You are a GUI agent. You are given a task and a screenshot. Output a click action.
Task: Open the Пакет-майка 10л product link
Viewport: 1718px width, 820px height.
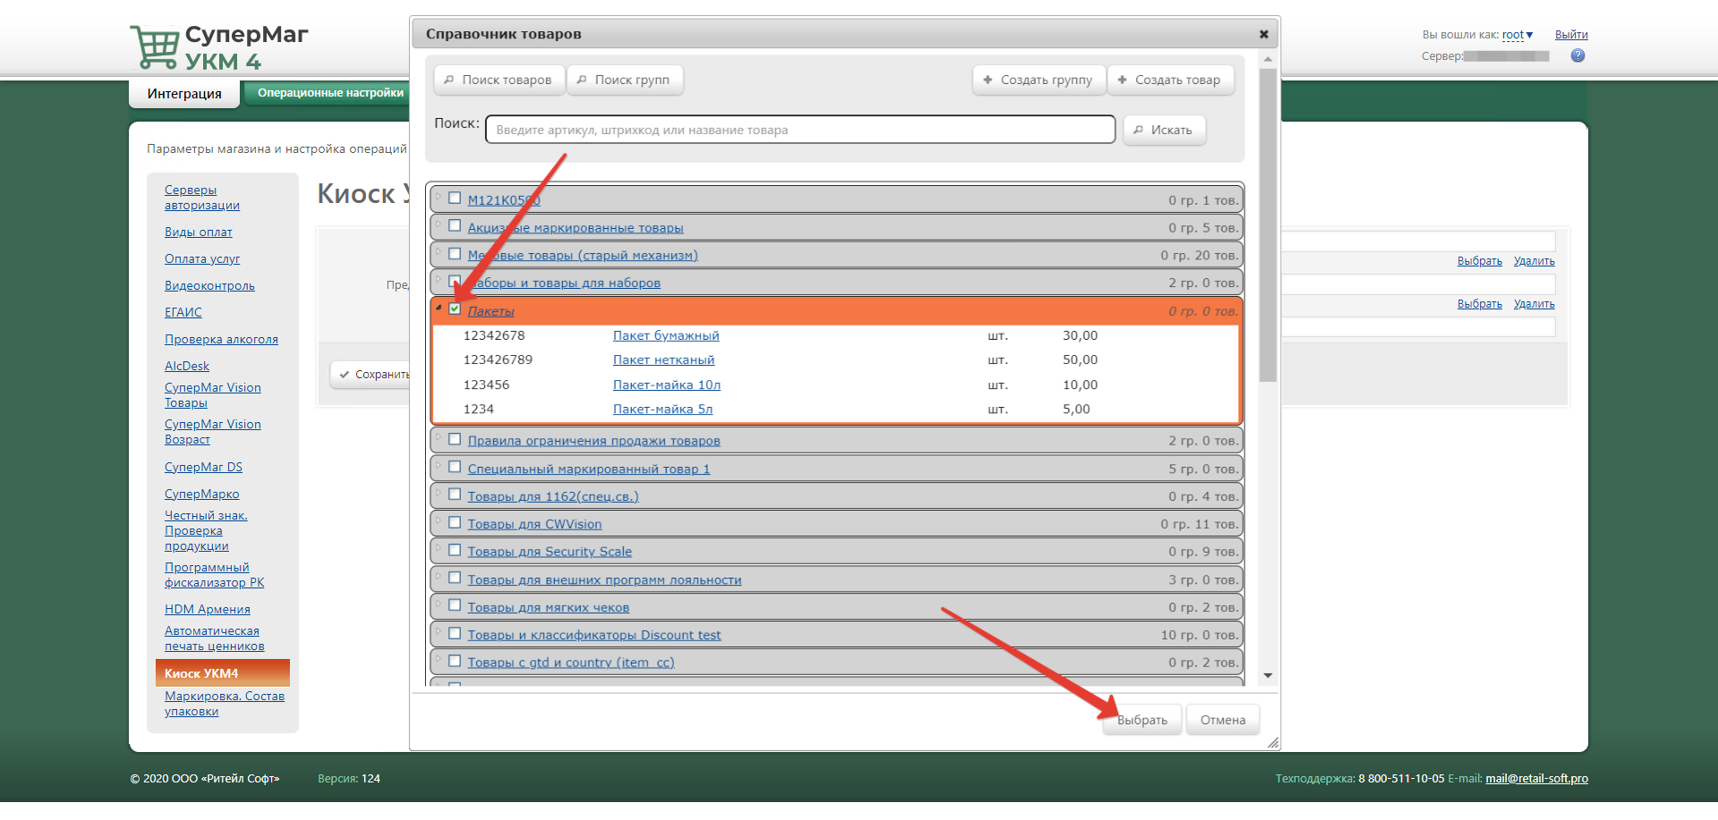point(666,385)
